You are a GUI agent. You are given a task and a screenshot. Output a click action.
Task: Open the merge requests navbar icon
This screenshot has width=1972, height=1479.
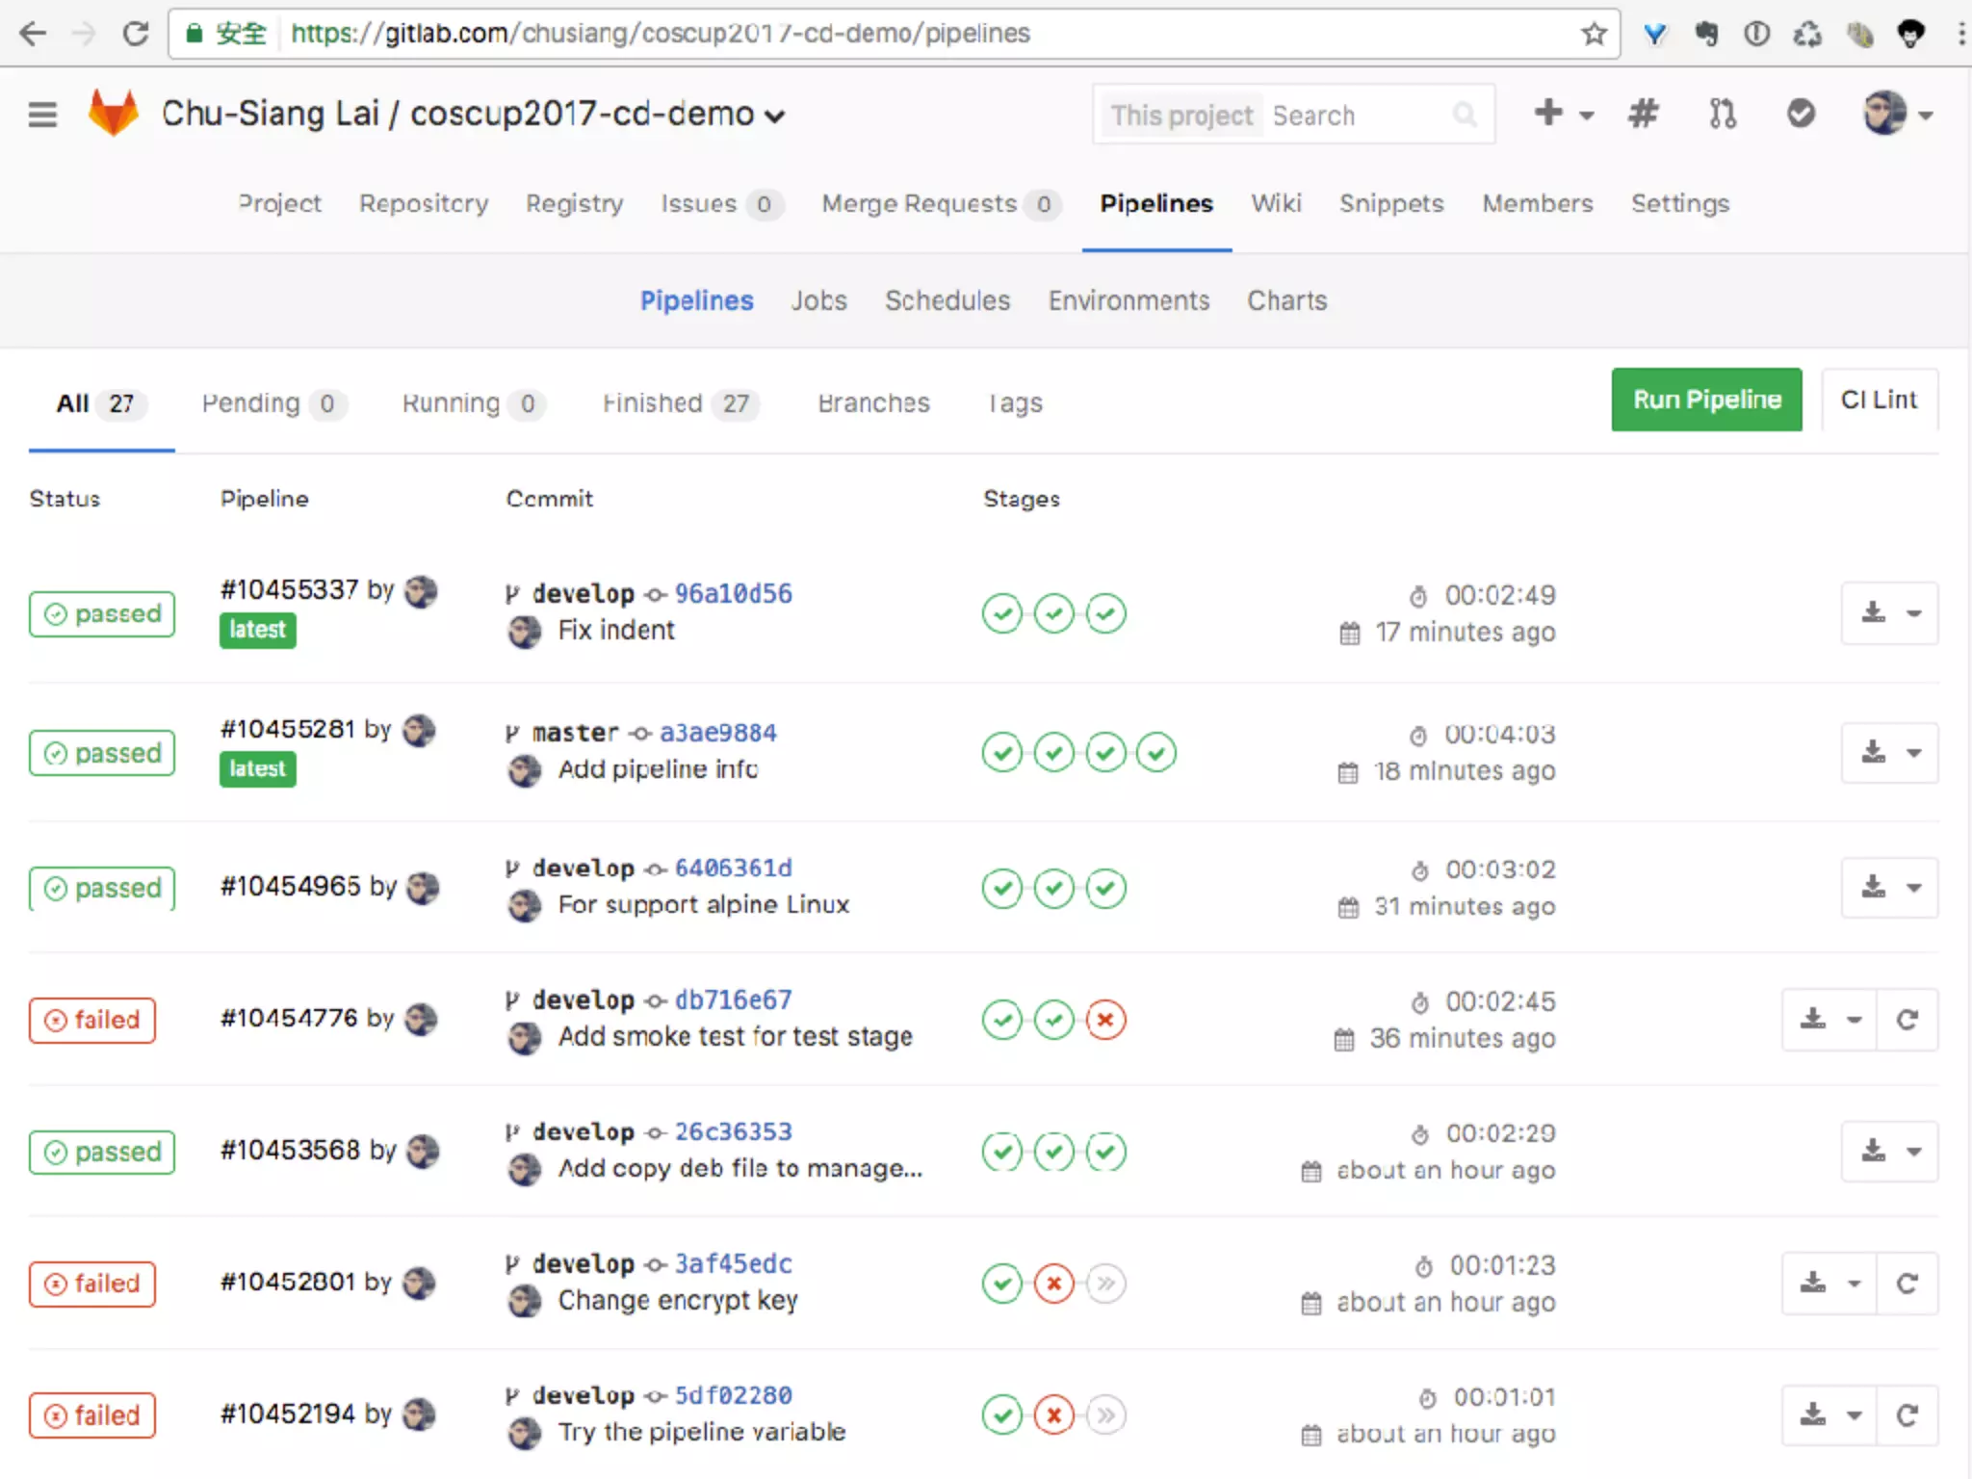1722,114
